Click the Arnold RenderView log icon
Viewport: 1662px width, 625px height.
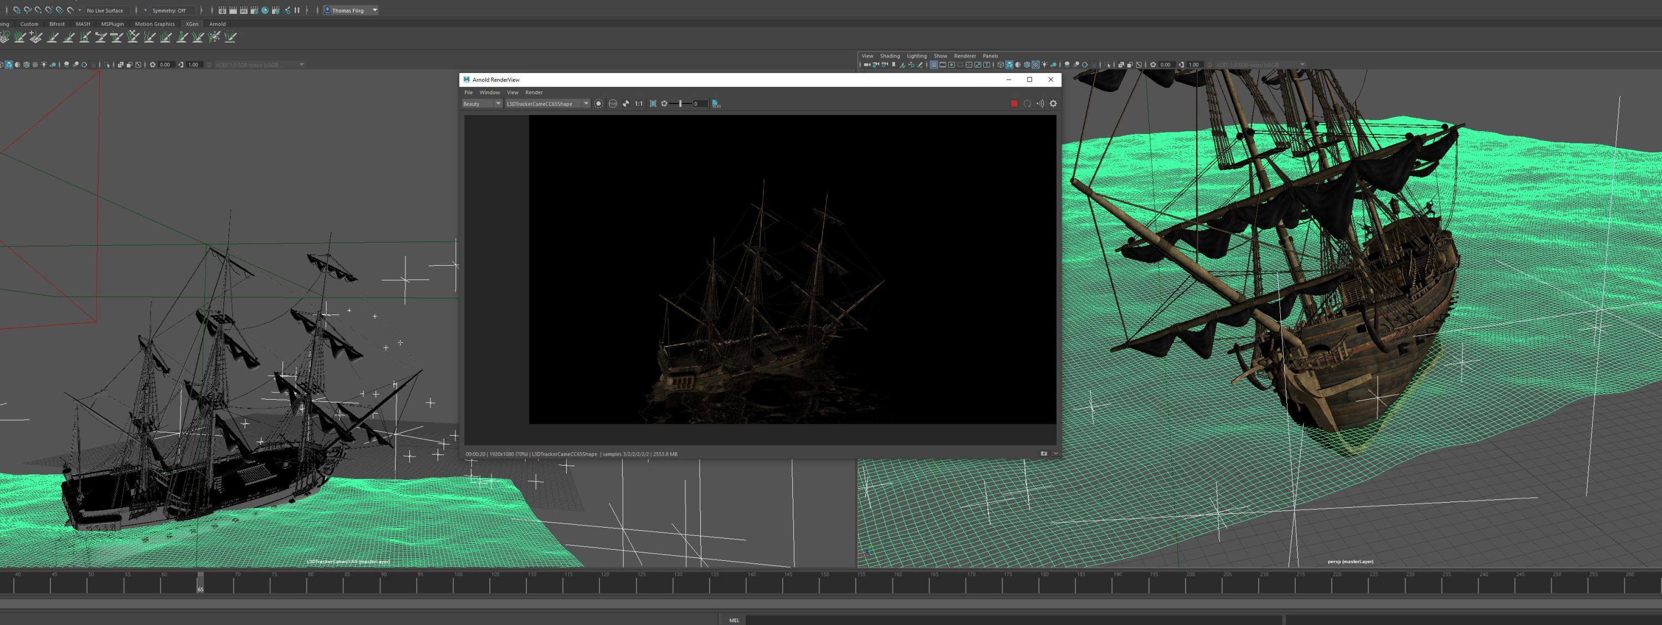click(x=716, y=104)
